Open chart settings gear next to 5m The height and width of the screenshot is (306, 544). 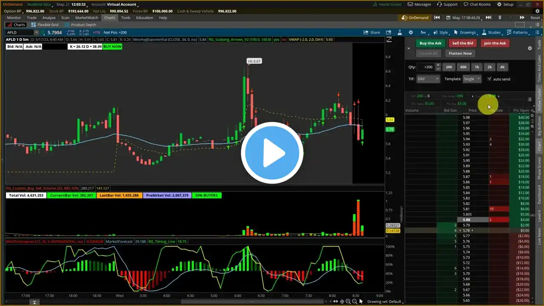(411, 32)
